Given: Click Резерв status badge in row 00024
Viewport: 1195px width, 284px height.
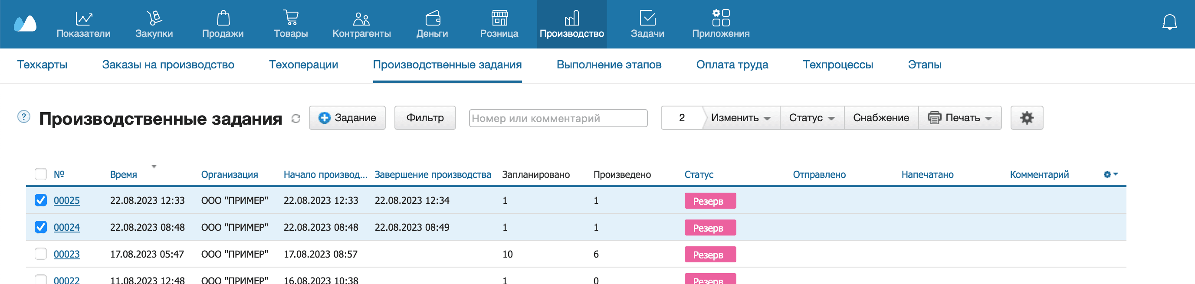Looking at the screenshot, I should (710, 228).
